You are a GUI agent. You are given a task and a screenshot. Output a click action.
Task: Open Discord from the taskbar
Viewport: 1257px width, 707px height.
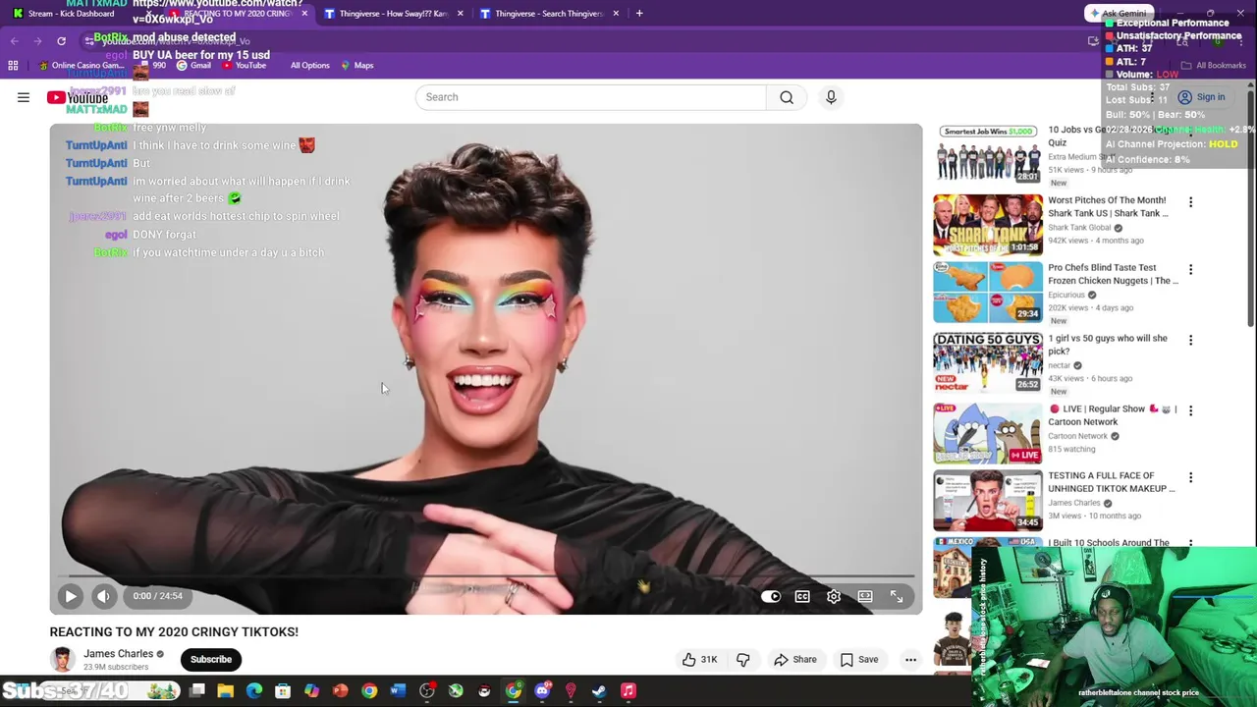(542, 691)
